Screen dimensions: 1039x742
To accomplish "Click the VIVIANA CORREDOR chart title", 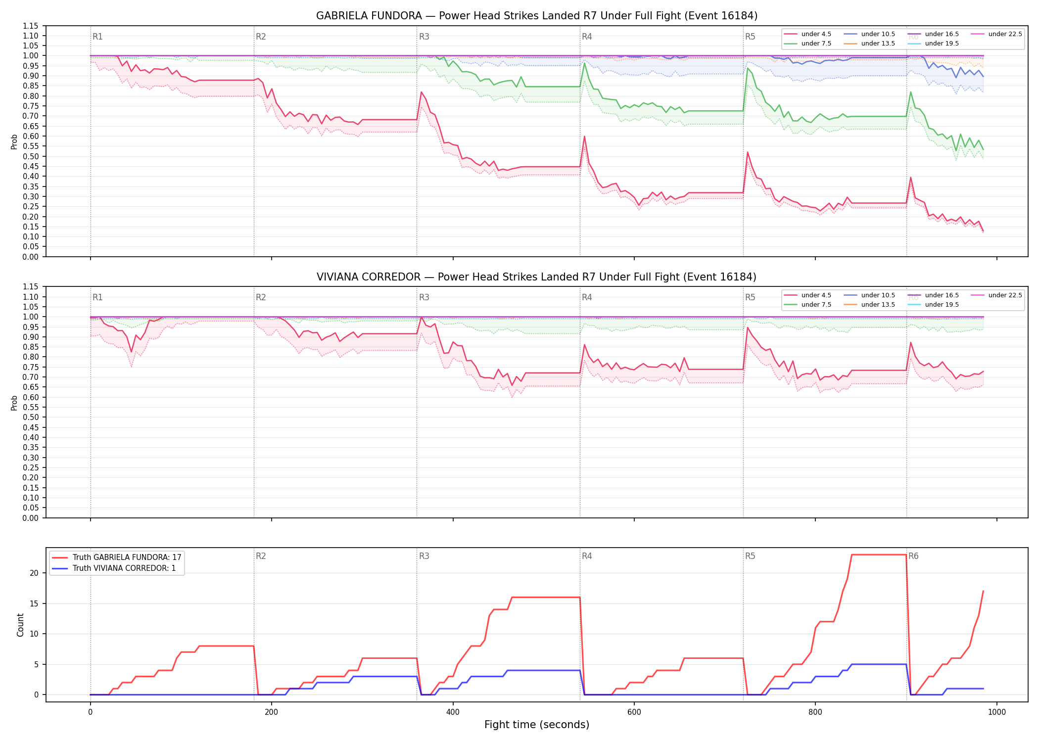I will point(537,277).
